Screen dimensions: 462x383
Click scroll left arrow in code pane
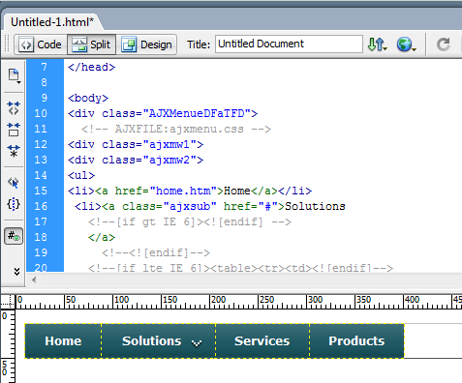click(x=34, y=280)
